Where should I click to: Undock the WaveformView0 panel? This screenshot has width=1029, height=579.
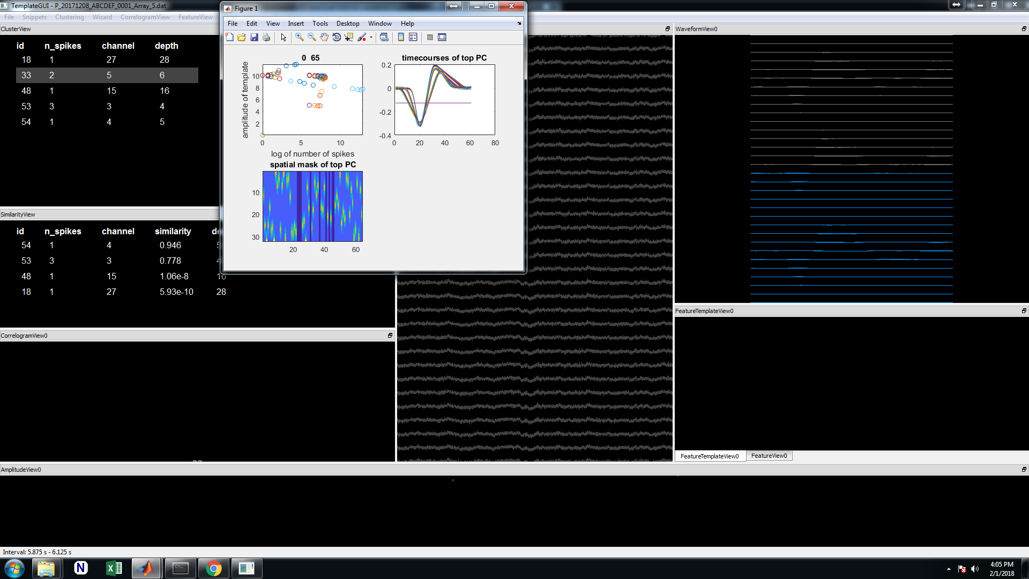coord(1024,29)
